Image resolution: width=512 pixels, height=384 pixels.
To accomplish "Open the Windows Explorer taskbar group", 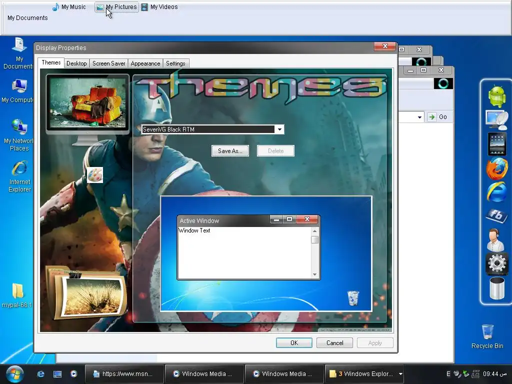I will point(361,374).
